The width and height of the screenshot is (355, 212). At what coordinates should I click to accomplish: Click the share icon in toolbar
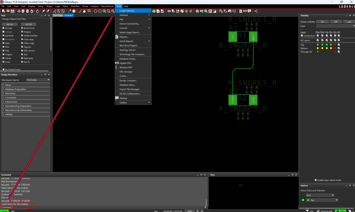pos(256,11)
